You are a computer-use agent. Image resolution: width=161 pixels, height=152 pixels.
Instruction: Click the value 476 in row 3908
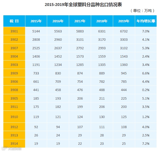80,90
